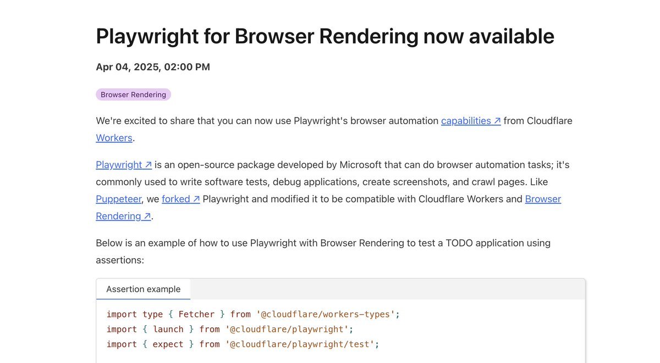The width and height of the screenshot is (660, 363).
Task: Click the external-link arrow beside capabilities
Action: tap(497, 121)
